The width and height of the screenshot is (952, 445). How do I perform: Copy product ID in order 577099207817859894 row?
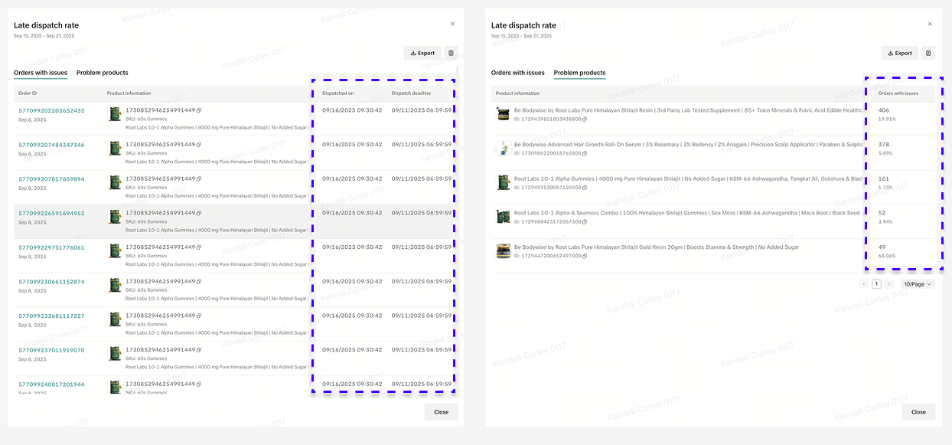tap(199, 179)
